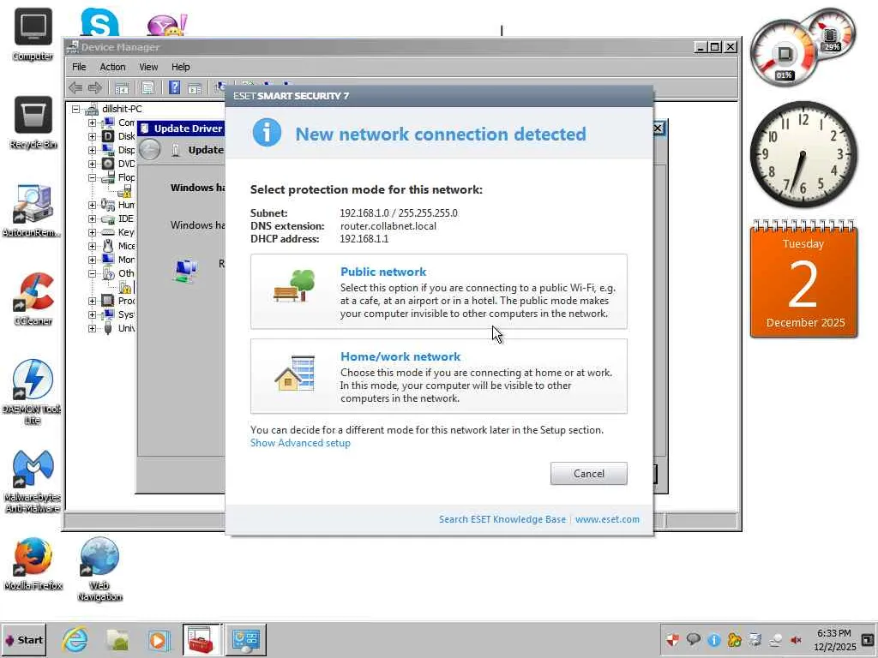The image size is (878, 658).
Task: Click the blue info icon in ESET header
Action: pyautogui.click(x=268, y=133)
